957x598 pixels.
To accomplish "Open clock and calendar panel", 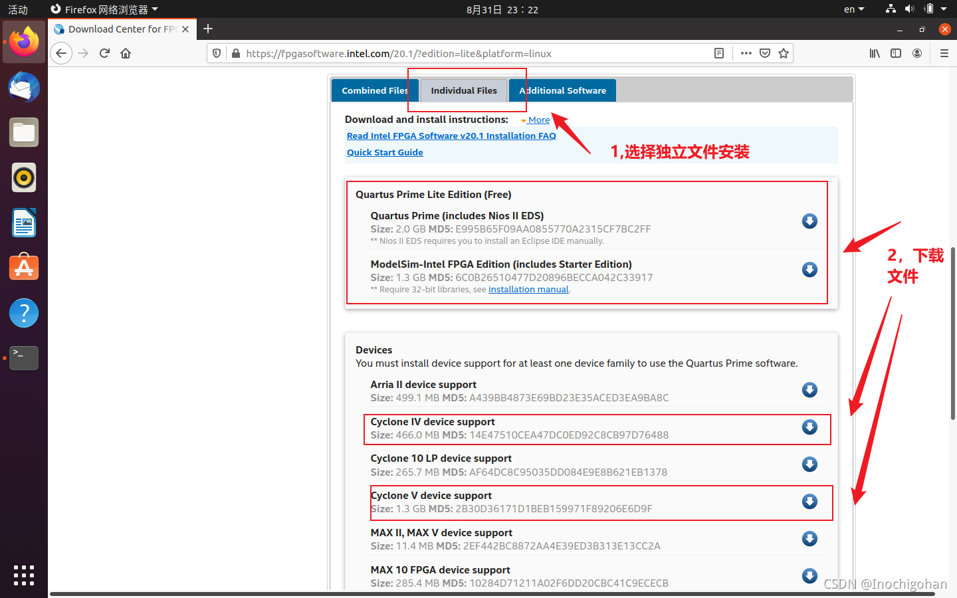I will [x=502, y=9].
